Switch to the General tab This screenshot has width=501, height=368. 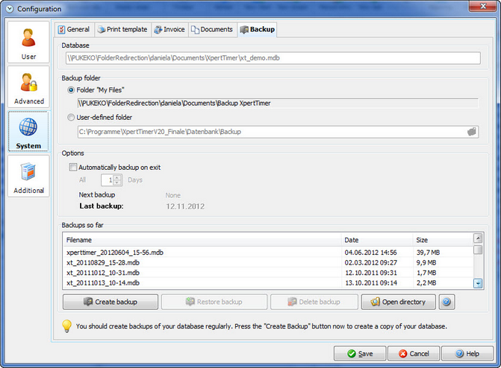pyautogui.click(x=74, y=30)
